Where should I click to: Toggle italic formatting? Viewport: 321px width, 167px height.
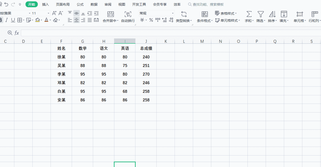pyautogui.click(x=7, y=20)
